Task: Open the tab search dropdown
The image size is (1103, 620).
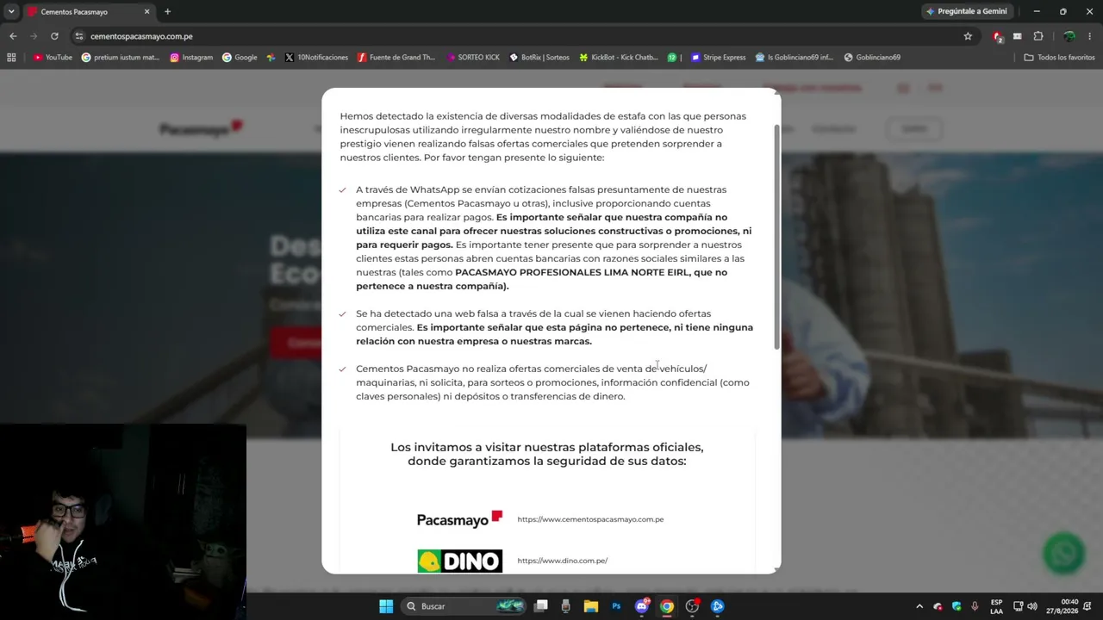Action: click(x=11, y=11)
